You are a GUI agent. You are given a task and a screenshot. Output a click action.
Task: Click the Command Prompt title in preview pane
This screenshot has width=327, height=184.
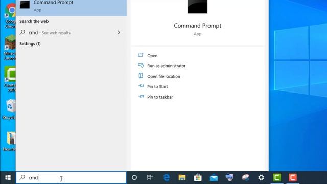coord(198,26)
